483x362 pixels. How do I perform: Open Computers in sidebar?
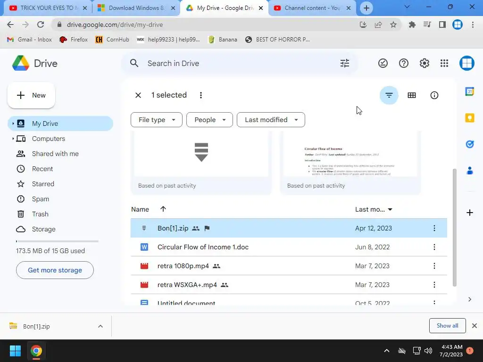pyautogui.click(x=60, y=139)
